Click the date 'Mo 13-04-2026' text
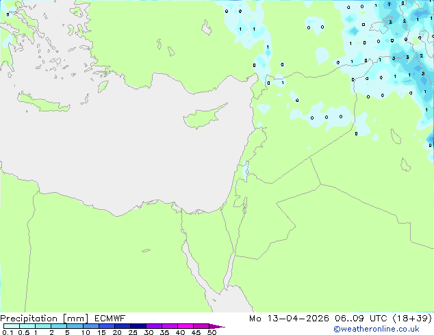This screenshot has width=434, height=335. 289,319
